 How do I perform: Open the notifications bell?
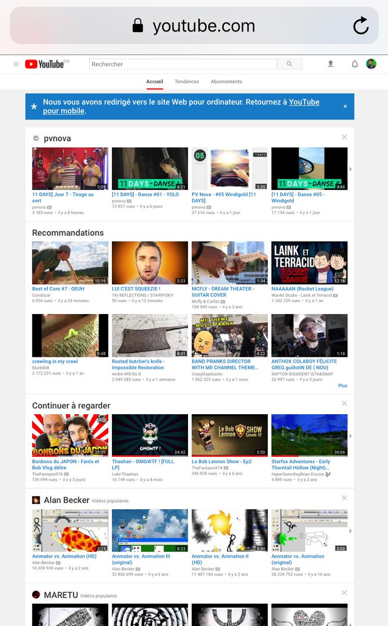point(355,64)
